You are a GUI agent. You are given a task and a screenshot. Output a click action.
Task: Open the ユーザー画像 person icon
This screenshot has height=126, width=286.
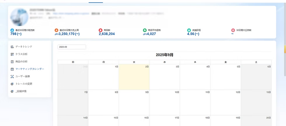click(x=12, y=77)
